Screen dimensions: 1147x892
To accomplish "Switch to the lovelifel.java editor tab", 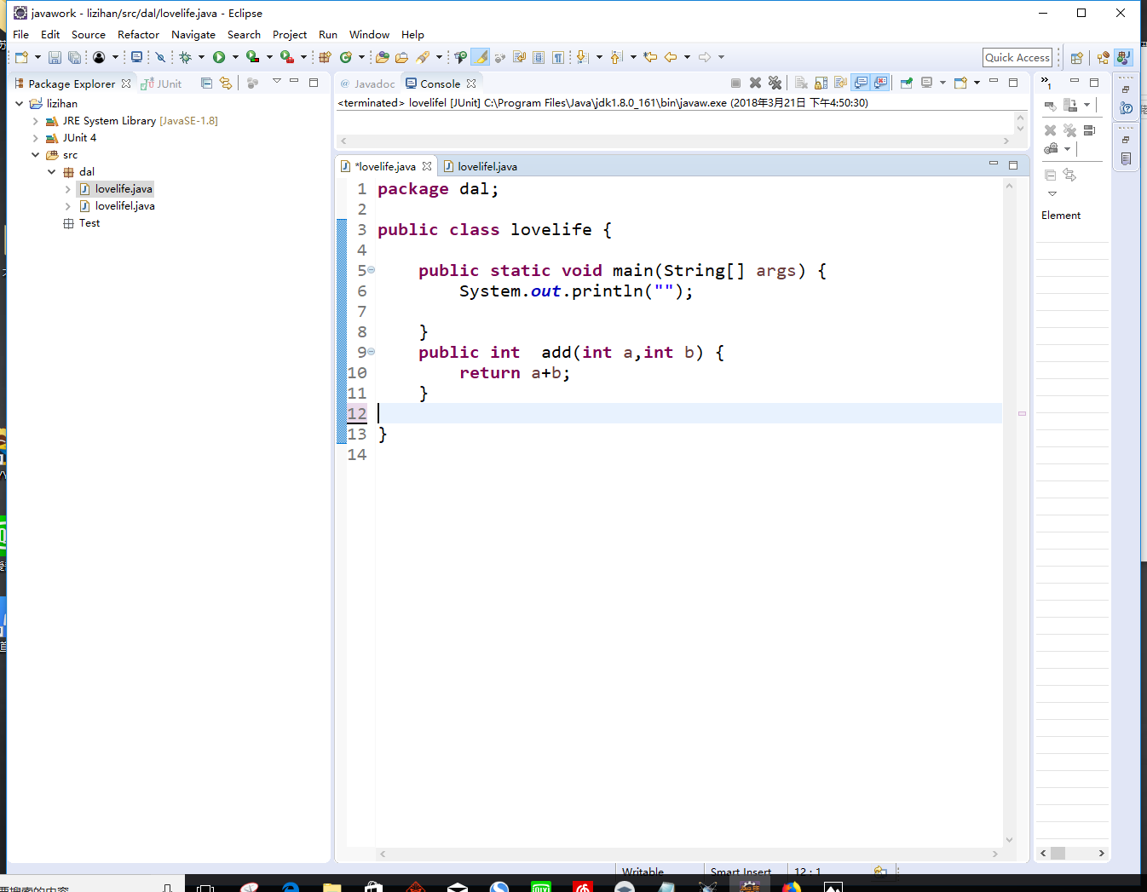I will pos(487,166).
